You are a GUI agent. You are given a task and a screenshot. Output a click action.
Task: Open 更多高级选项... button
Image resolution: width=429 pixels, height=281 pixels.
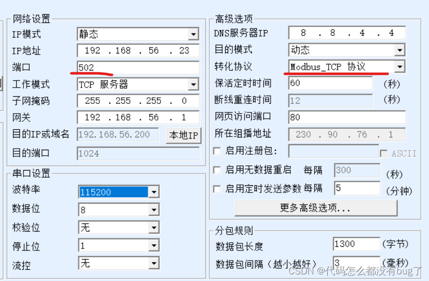tap(316, 208)
